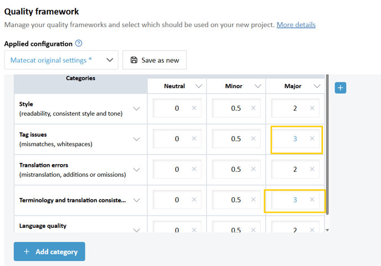Screen dimensions: 381x266
Task: Open the Minor severity column menu
Action: click(x=258, y=86)
